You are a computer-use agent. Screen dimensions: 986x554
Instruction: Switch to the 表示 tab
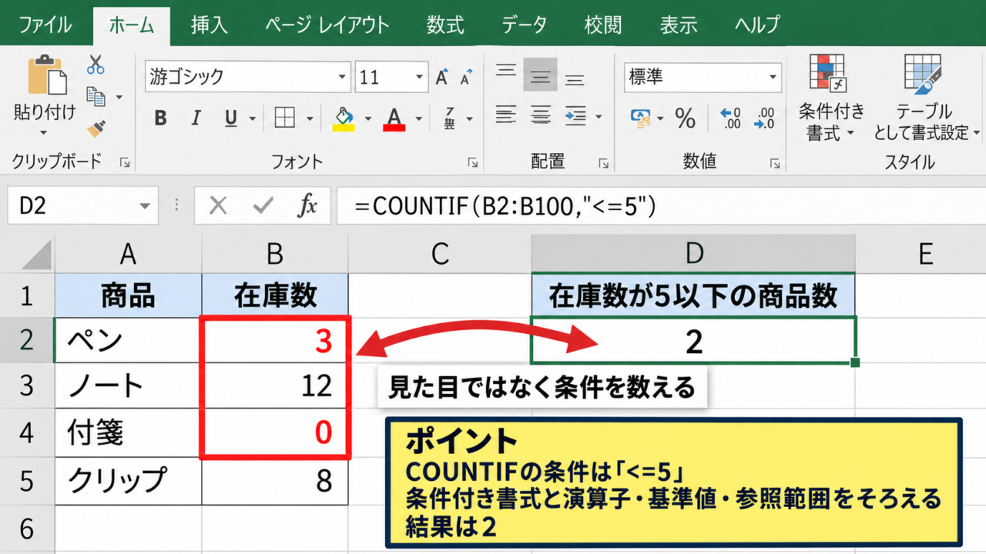(x=679, y=25)
